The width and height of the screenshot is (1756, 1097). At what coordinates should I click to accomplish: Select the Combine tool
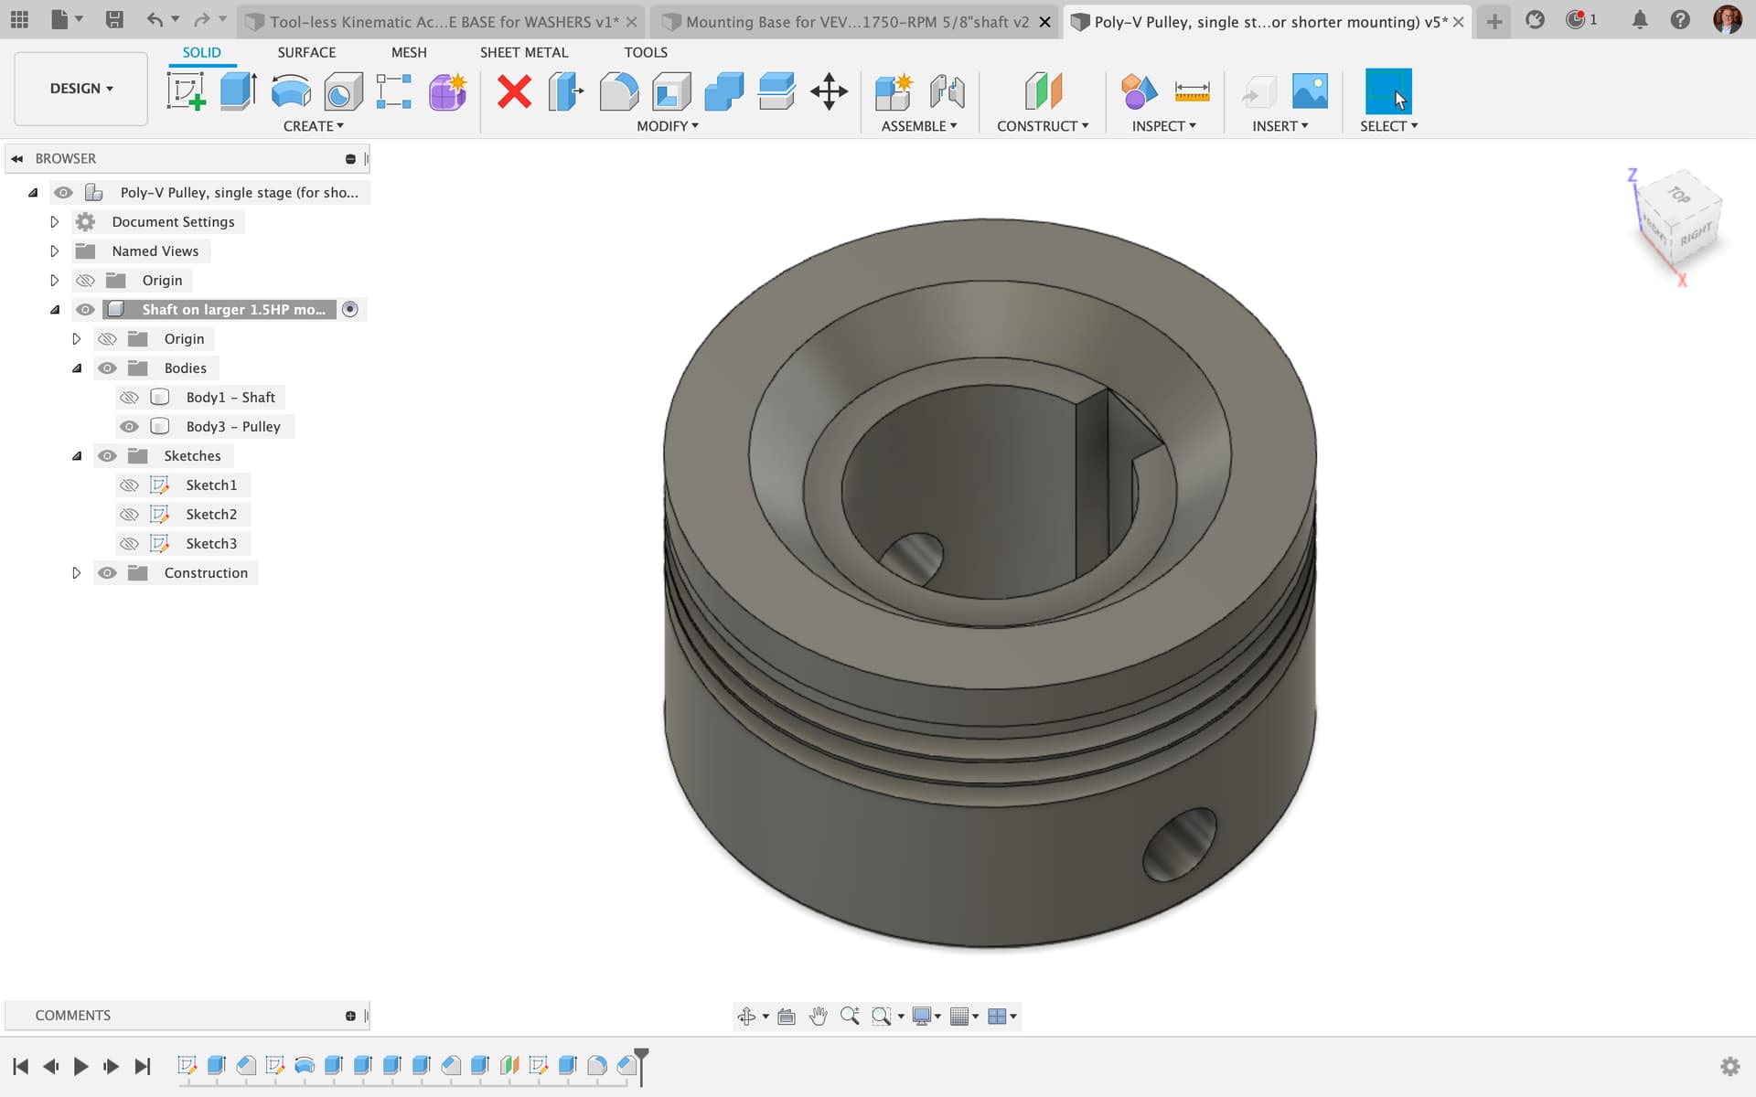click(x=723, y=91)
